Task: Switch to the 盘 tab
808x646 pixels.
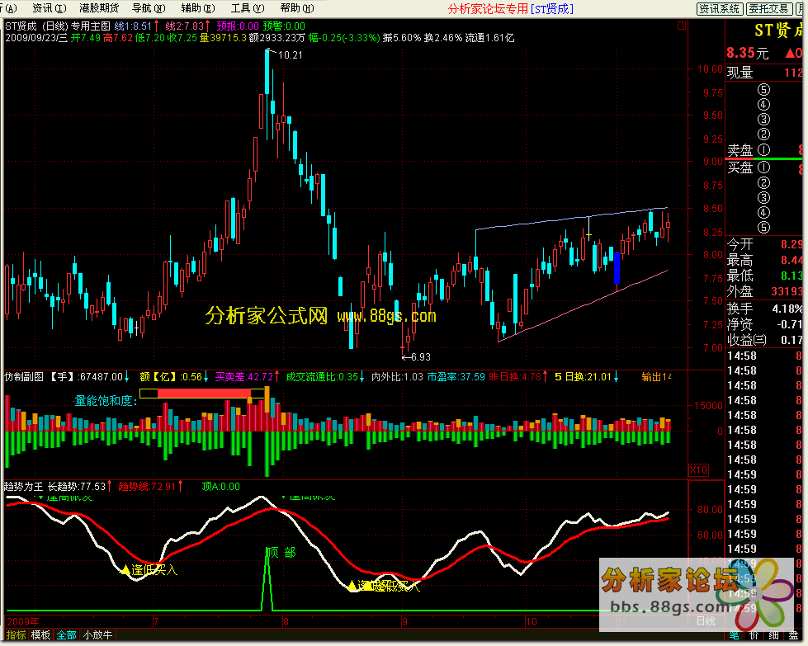Action: pos(794,635)
